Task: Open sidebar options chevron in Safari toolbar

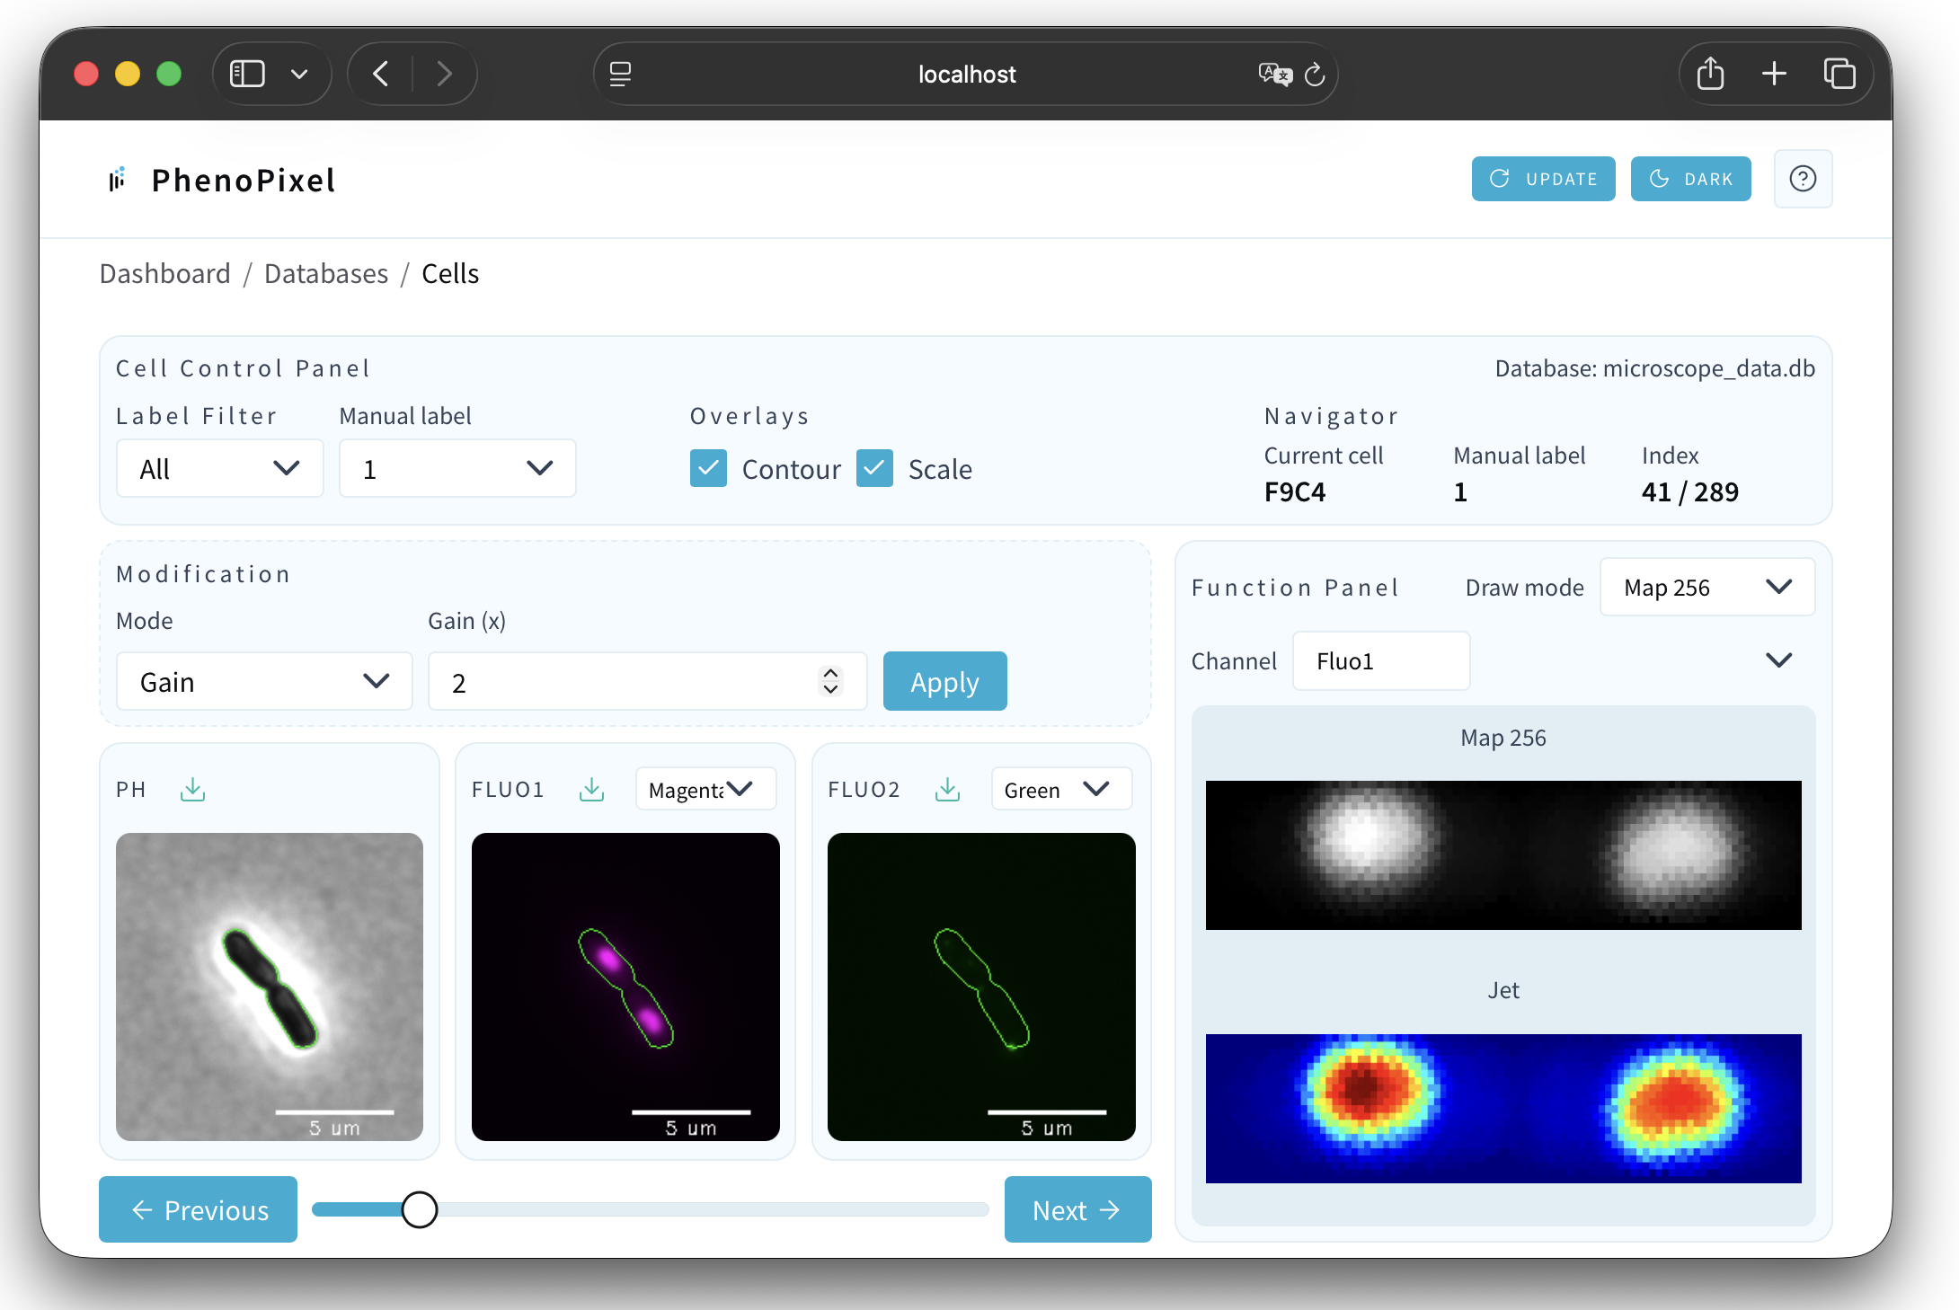Action: [x=299, y=75]
